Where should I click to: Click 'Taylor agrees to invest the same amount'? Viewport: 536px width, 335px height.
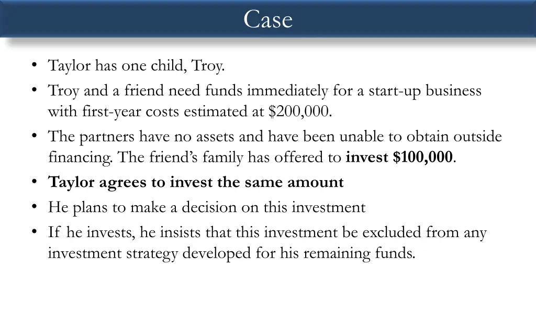tap(196, 182)
